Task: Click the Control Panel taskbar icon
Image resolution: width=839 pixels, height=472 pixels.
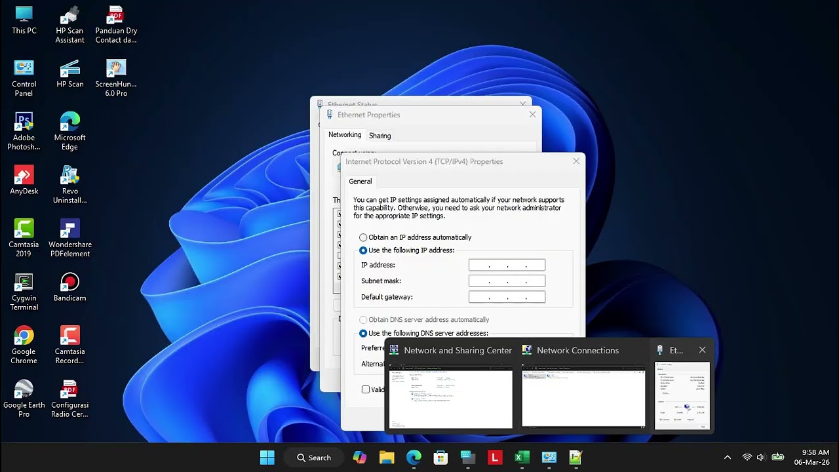Action: (549, 458)
